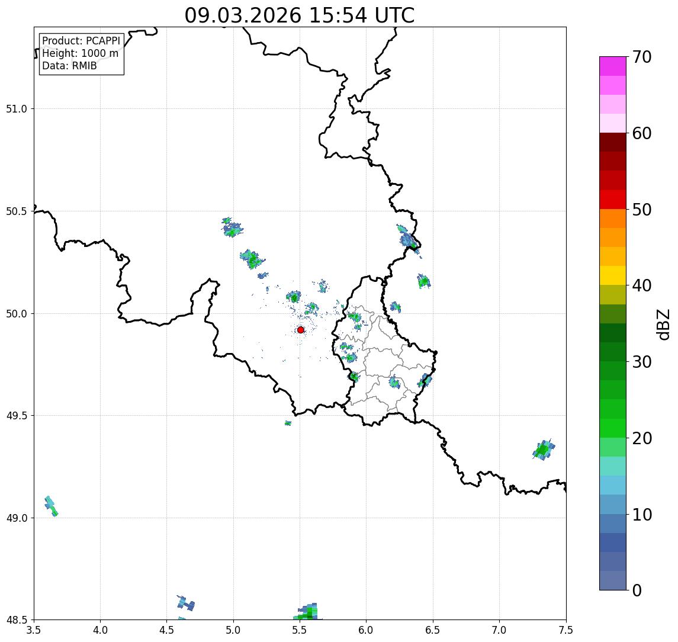The width and height of the screenshot is (678, 642).
Task: Click 'Data: RMIB' in the info box
Action: (x=69, y=66)
